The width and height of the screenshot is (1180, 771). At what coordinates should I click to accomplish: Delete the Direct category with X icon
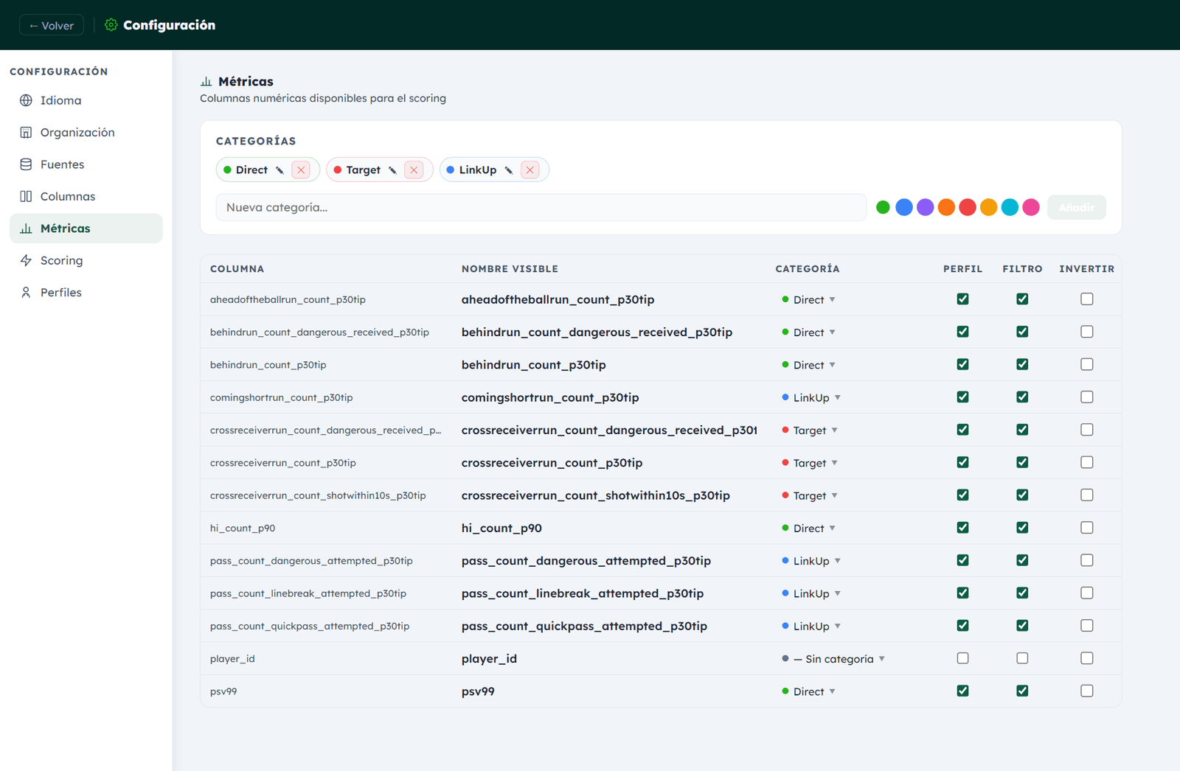click(301, 170)
